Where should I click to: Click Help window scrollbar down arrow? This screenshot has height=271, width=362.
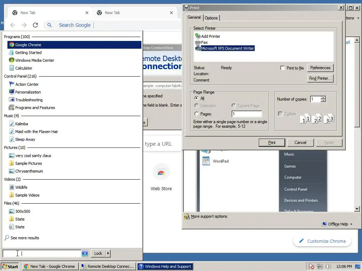357,209
